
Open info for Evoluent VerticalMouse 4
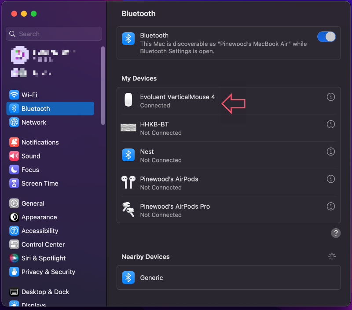pyautogui.click(x=331, y=97)
